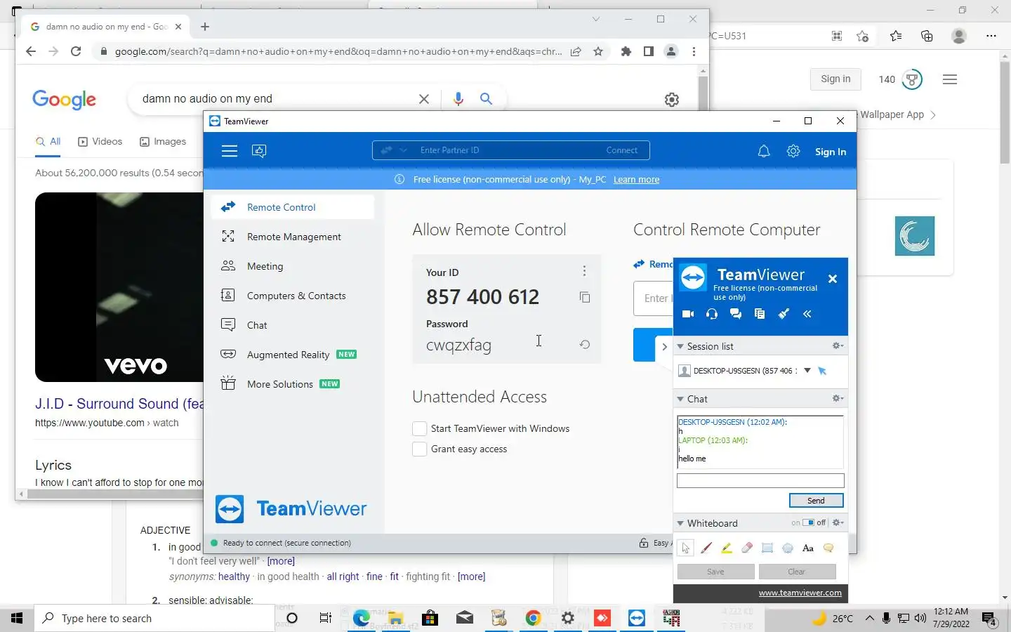Screen dimensions: 1011x632
Task: Open Chrome from the Windows taskbar
Action: (x=534, y=618)
